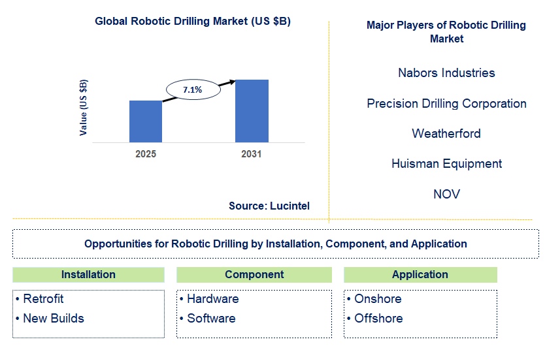Select the '2031' axis label
The image size is (545, 348).
252,154
